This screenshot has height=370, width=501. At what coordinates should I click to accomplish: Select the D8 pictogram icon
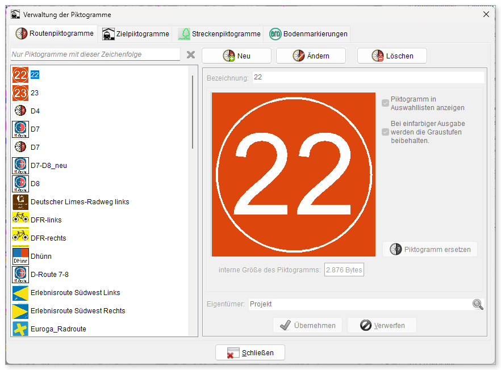pos(20,184)
